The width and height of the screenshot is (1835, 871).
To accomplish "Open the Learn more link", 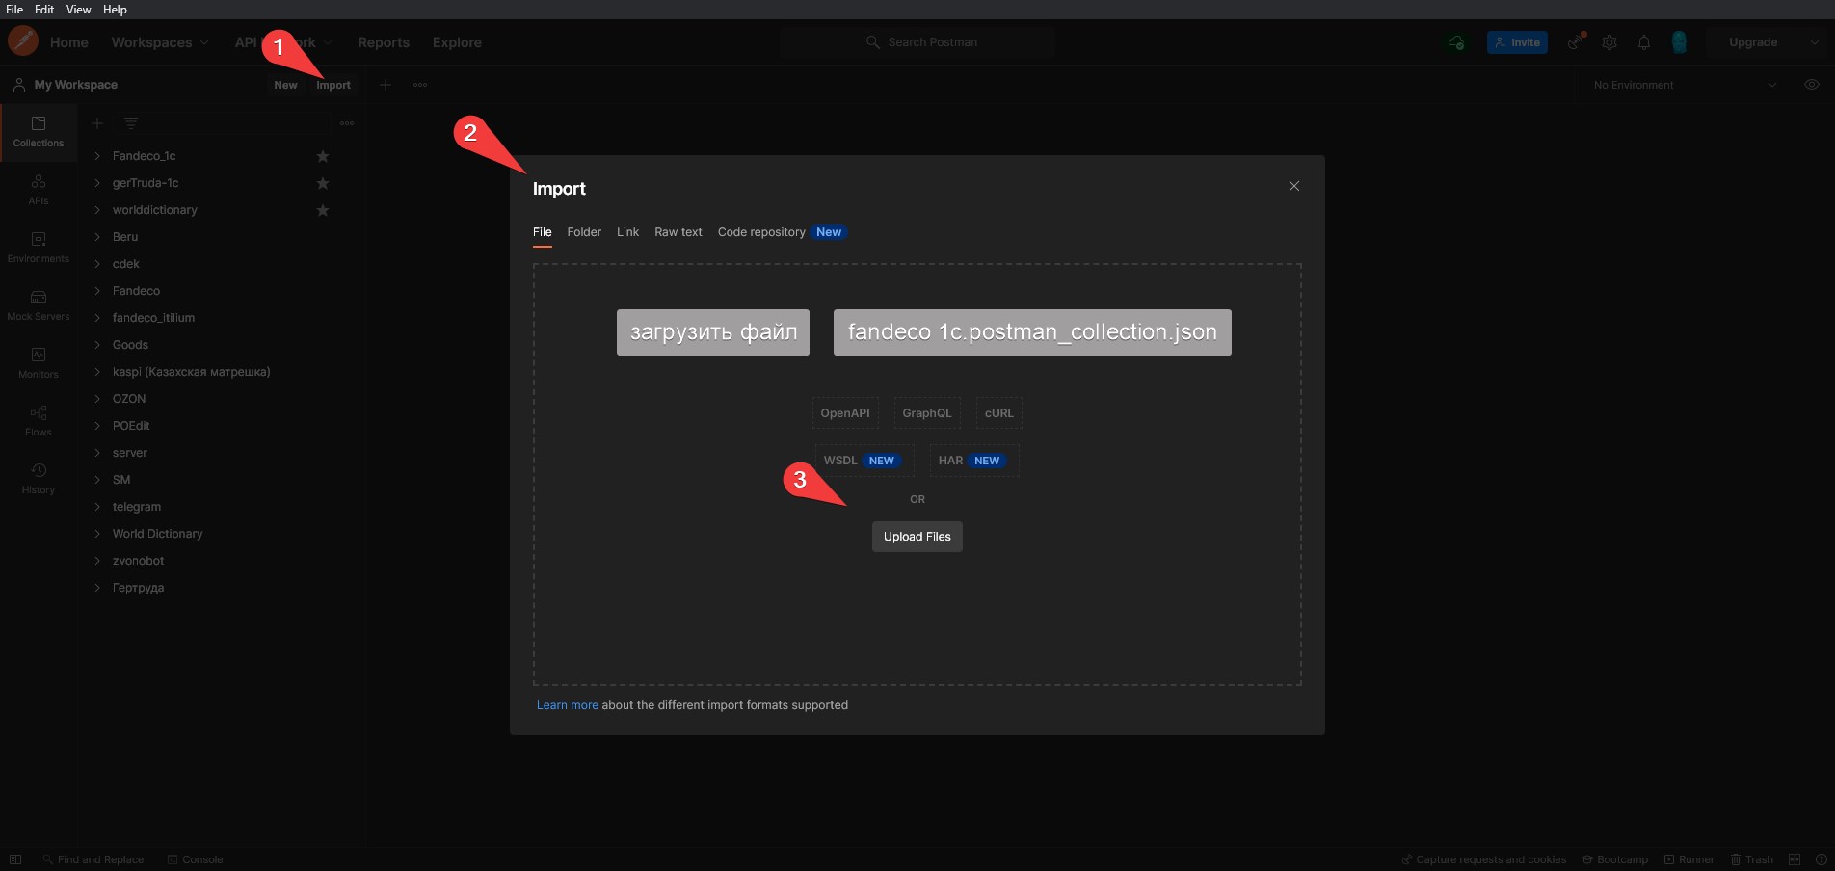I will [x=567, y=705].
